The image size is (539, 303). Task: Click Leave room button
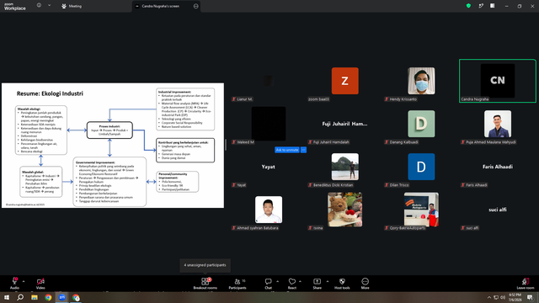526,284
